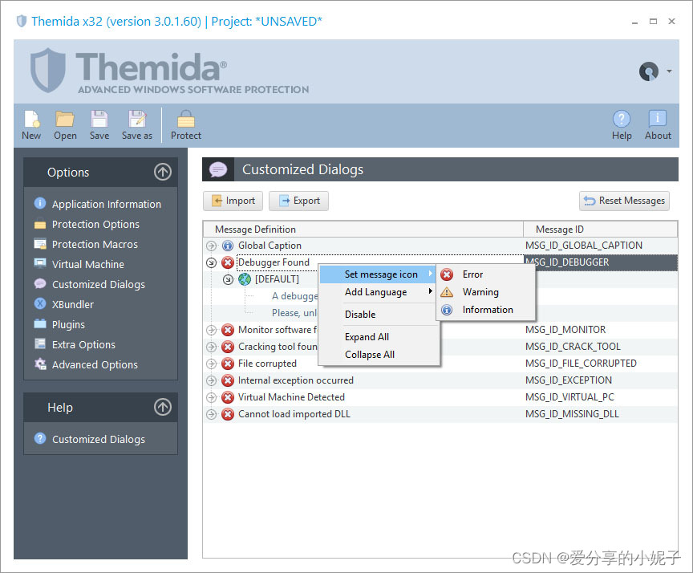
Task: Open the About toolbar icon
Action: coord(658,125)
